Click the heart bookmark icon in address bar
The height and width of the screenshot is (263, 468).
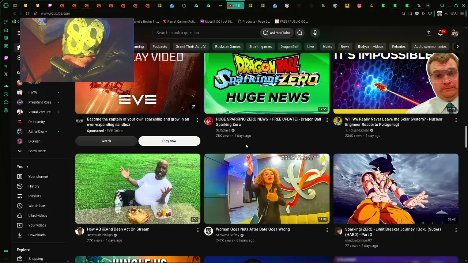pyautogui.click(x=430, y=14)
